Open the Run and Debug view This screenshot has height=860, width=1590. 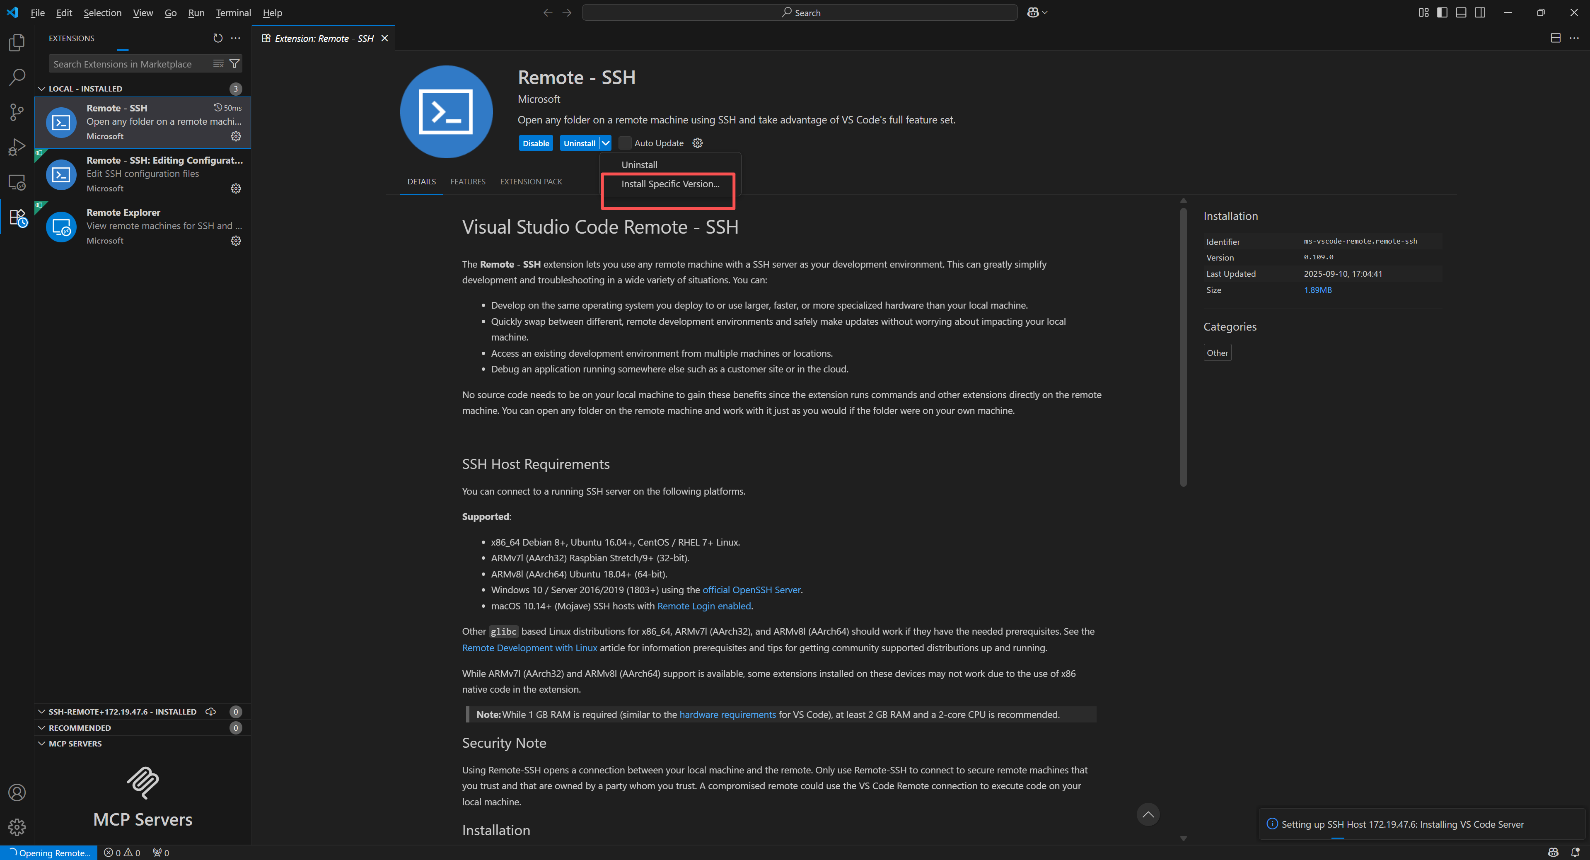pyautogui.click(x=17, y=146)
